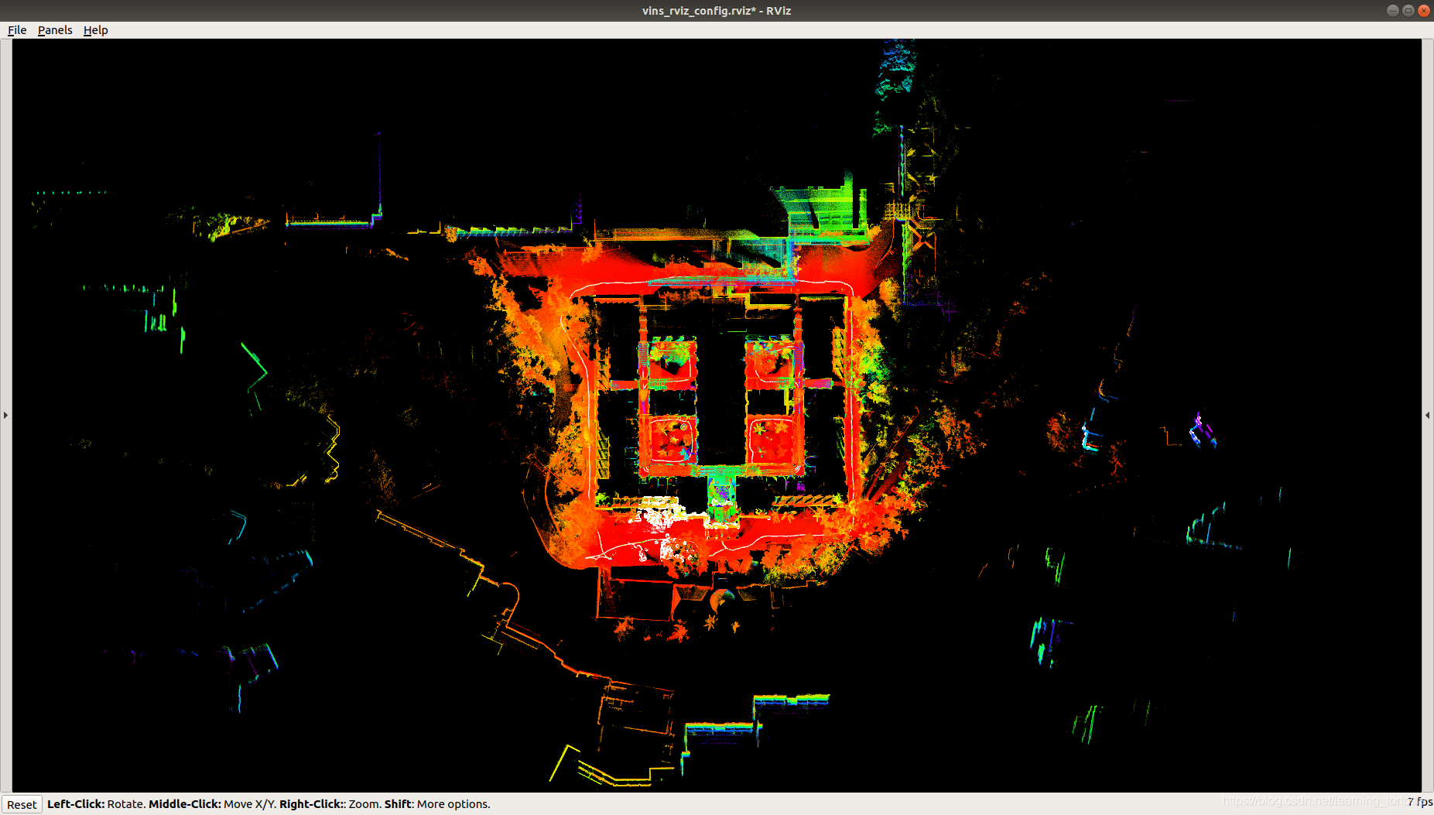Viewport: 1434px width, 815px height.
Task: Open the Panels menu
Action: pyautogui.click(x=55, y=30)
